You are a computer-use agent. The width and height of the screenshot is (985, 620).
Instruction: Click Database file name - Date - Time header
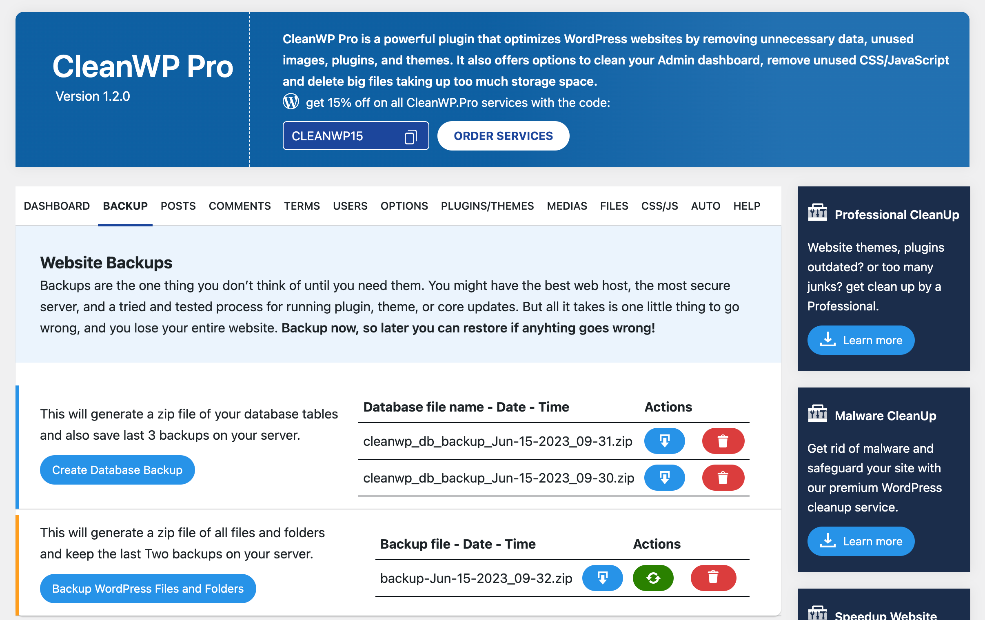coord(466,407)
